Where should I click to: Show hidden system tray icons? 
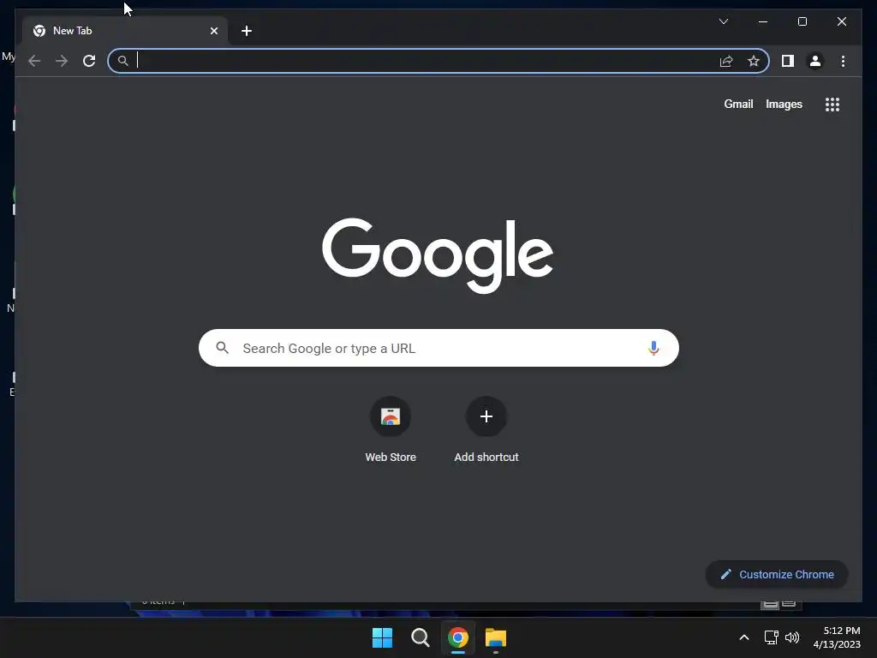pyautogui.click(x=744, y=637)
